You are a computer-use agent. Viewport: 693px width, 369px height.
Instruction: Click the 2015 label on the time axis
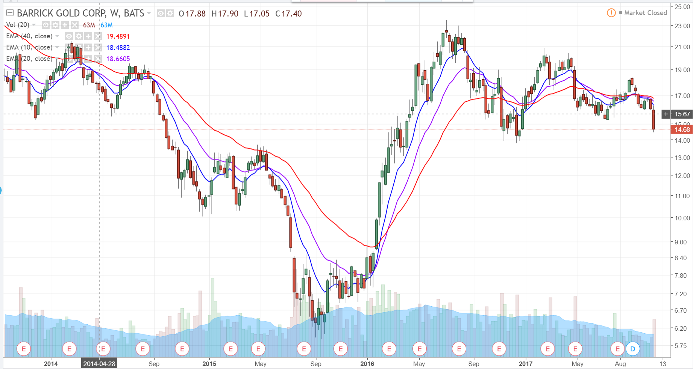(x=209, y=364)
